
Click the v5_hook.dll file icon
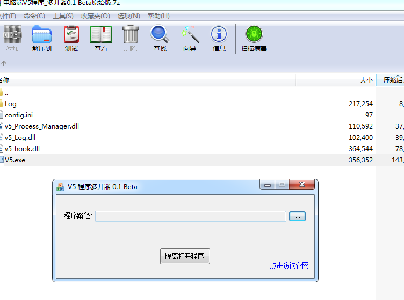(x=2, y=149)
